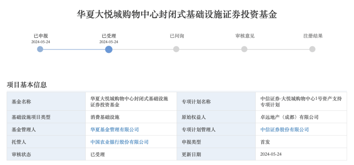Image resolution: width=354 pixels, height=165 pixels.
Task: Click the 已申报 progress step circle
Action: point(40,49)
